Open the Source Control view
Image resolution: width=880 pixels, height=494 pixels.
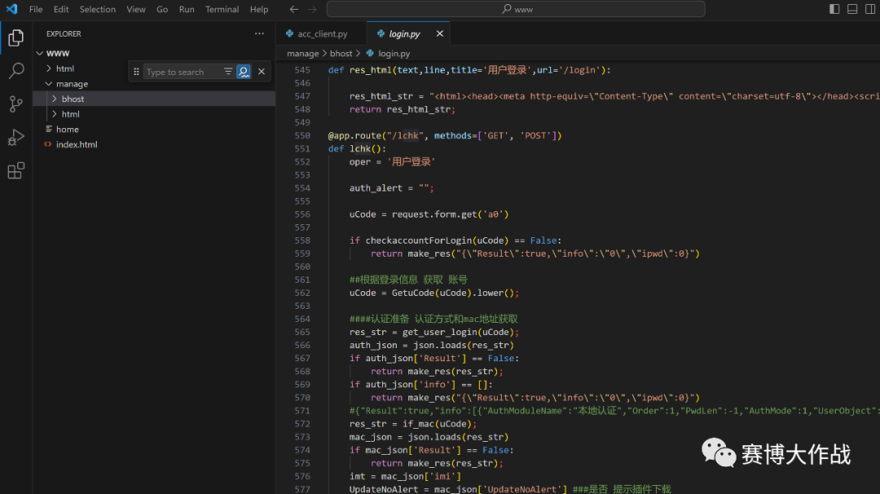15,104
